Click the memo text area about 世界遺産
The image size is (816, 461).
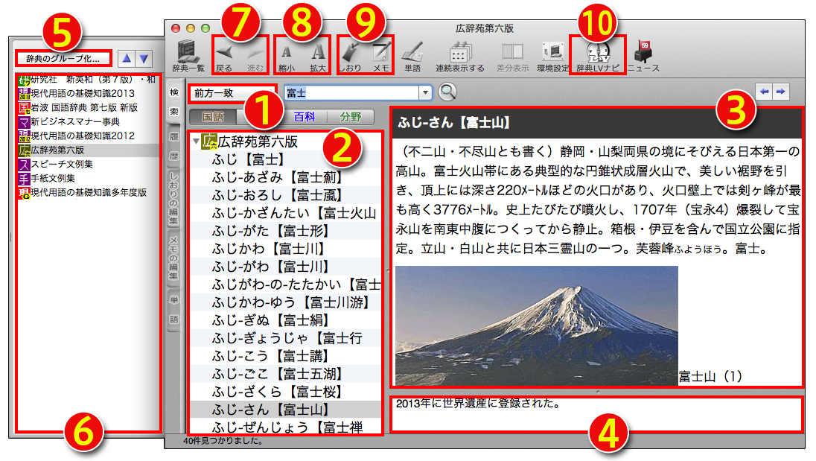(x=596, y=414)
